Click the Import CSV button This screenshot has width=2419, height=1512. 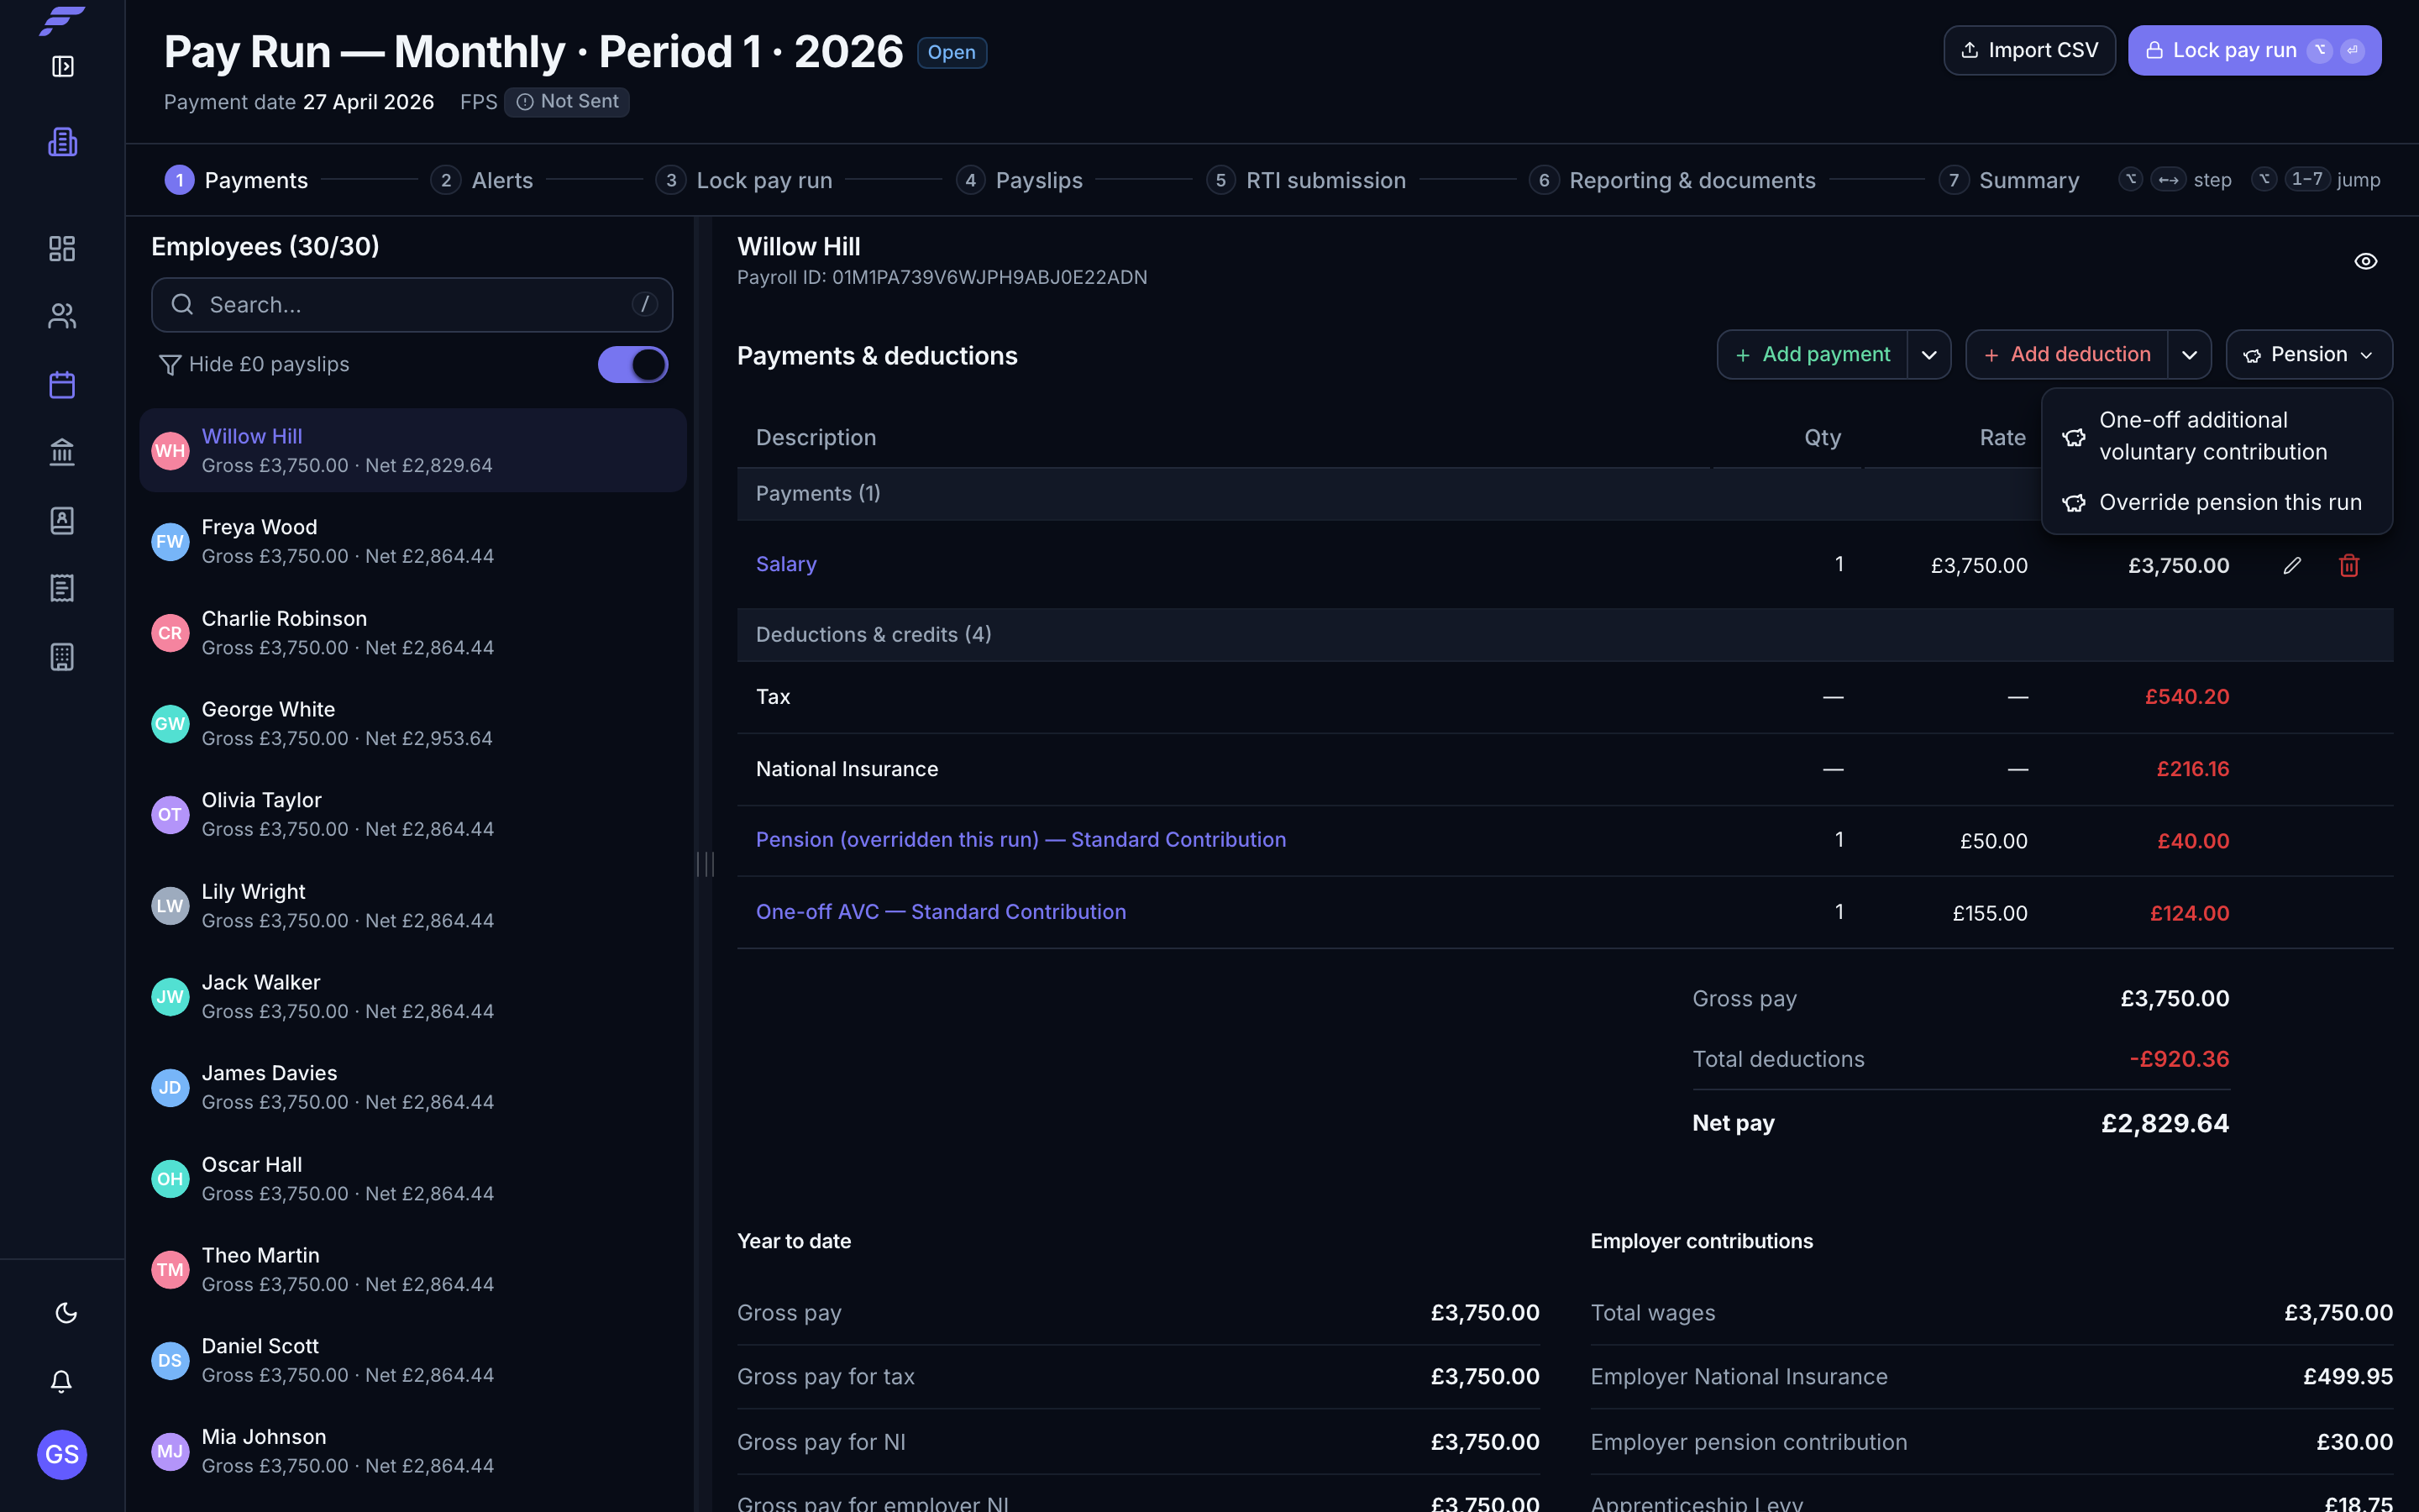[x=2029, y=50]
